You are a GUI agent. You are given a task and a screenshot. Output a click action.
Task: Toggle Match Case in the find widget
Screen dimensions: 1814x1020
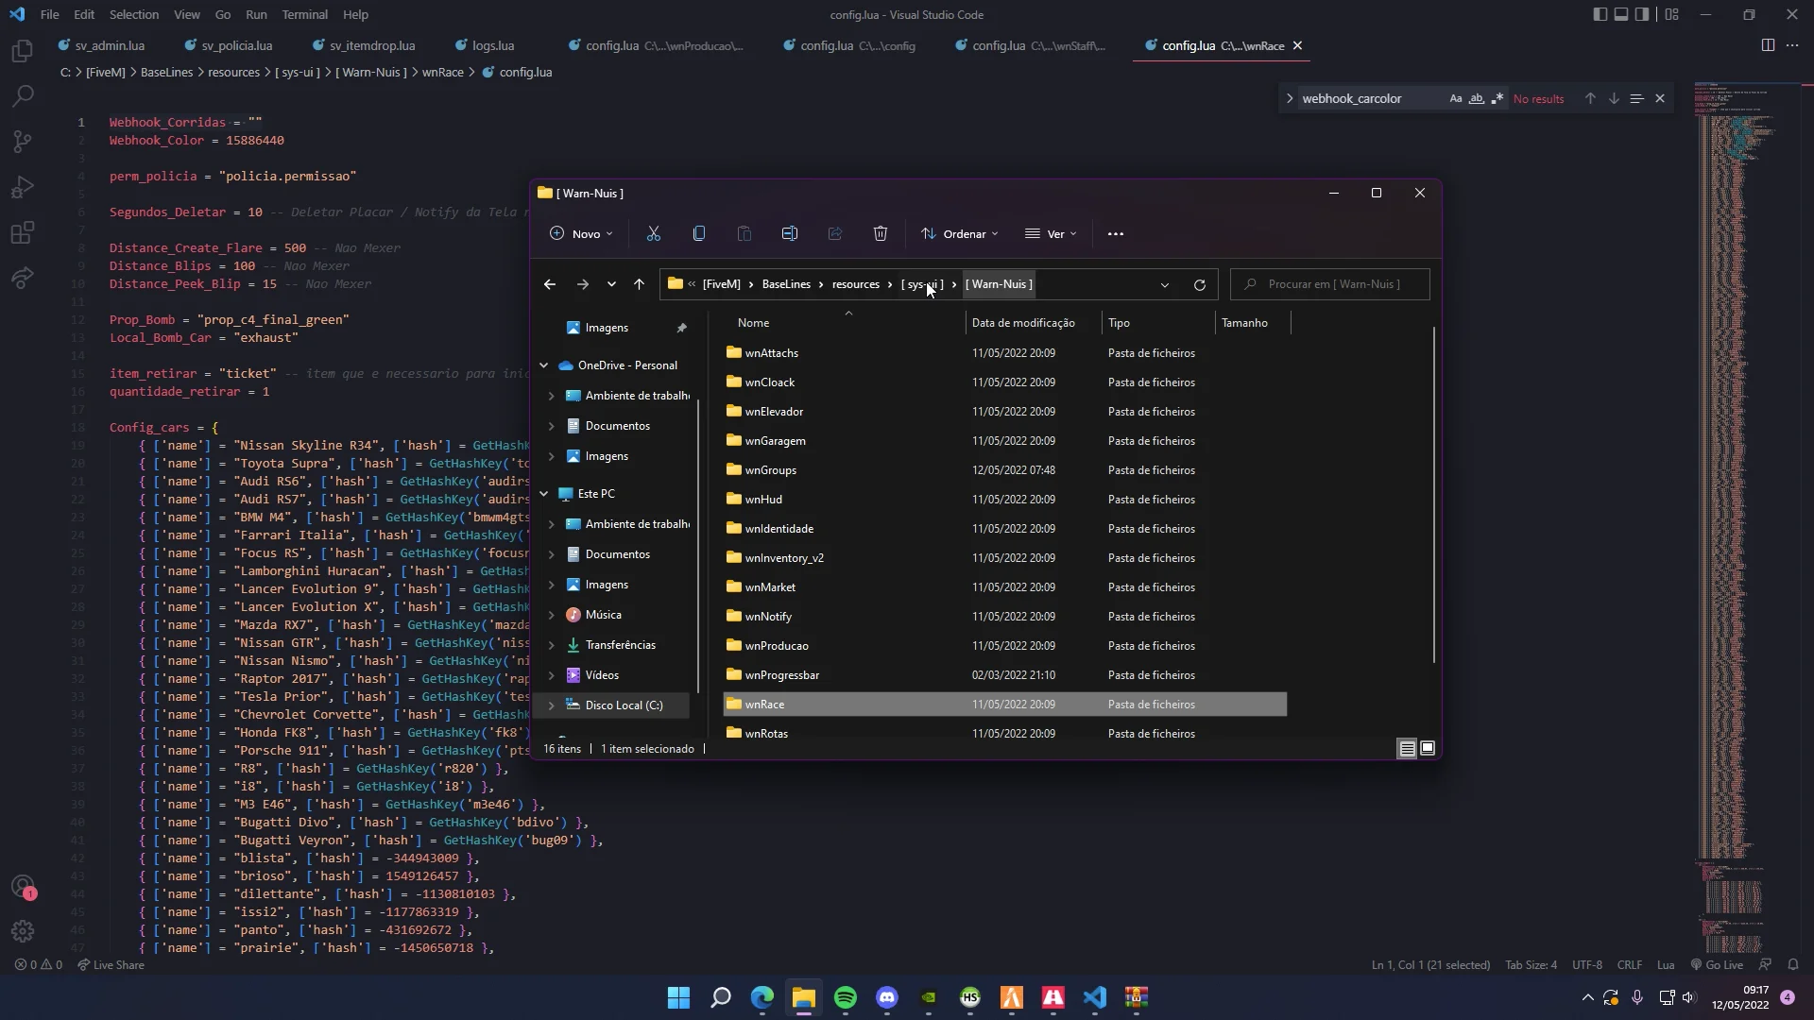click(x=1455, y=98)
